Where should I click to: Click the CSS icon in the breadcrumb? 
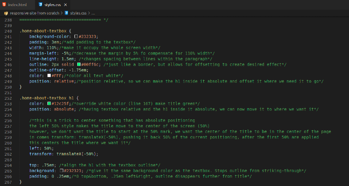[67, 13]
